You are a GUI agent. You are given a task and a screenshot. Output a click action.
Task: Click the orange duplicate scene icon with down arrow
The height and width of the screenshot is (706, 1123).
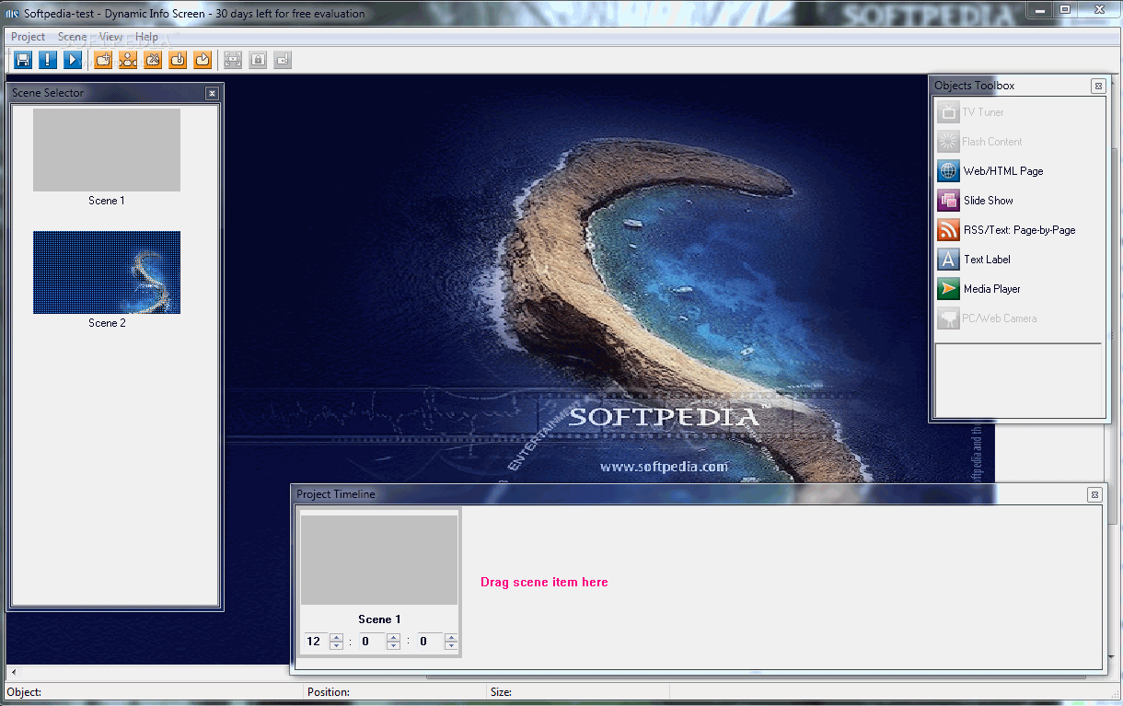click(x=128, y=60)
